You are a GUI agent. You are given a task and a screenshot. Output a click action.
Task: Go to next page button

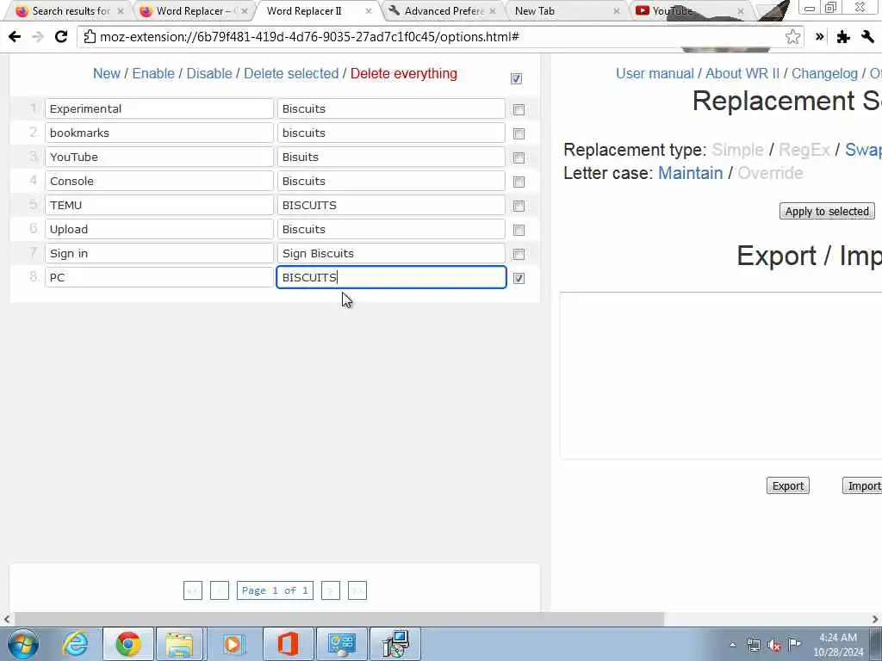330,590
